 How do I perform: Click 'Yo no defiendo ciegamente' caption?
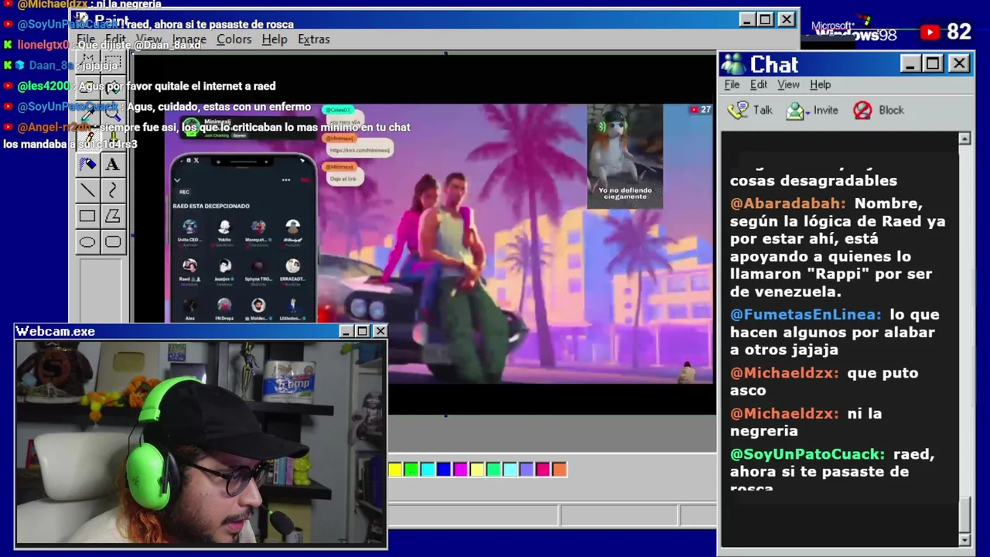625,193
